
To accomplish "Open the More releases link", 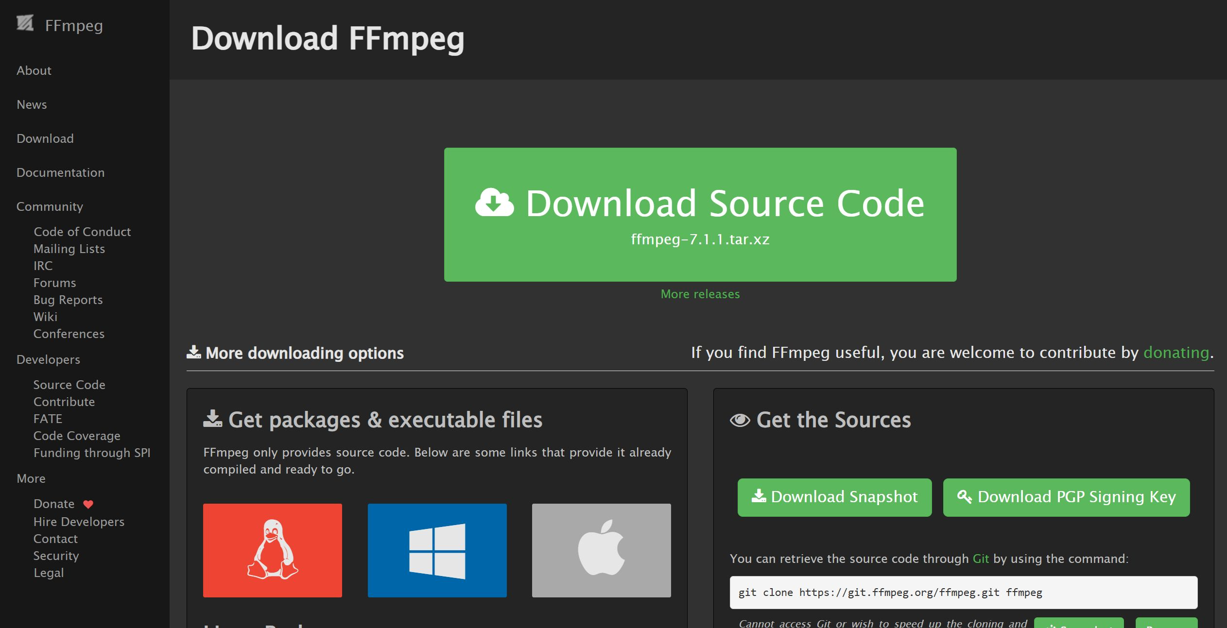I will [x=700, y=294].
